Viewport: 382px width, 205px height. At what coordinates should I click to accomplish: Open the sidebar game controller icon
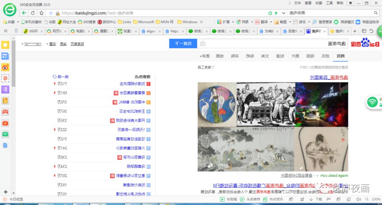click(5, 112)
